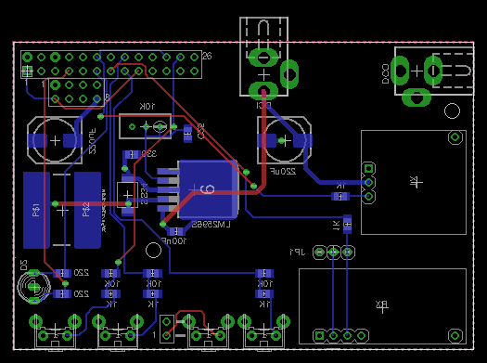This screenshot has width=487, height=363.
Task: Select the horizontal 1K resistor beside TX header
Action: tap(340, 196)
